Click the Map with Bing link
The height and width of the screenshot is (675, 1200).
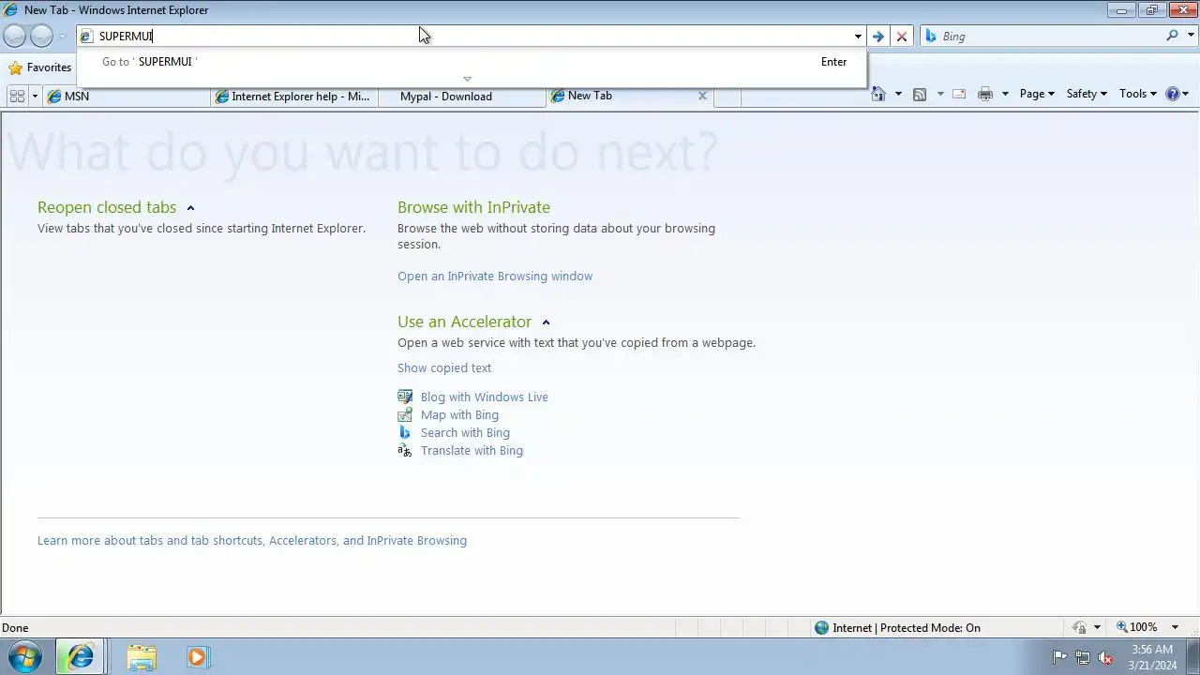tap(459, 415)
